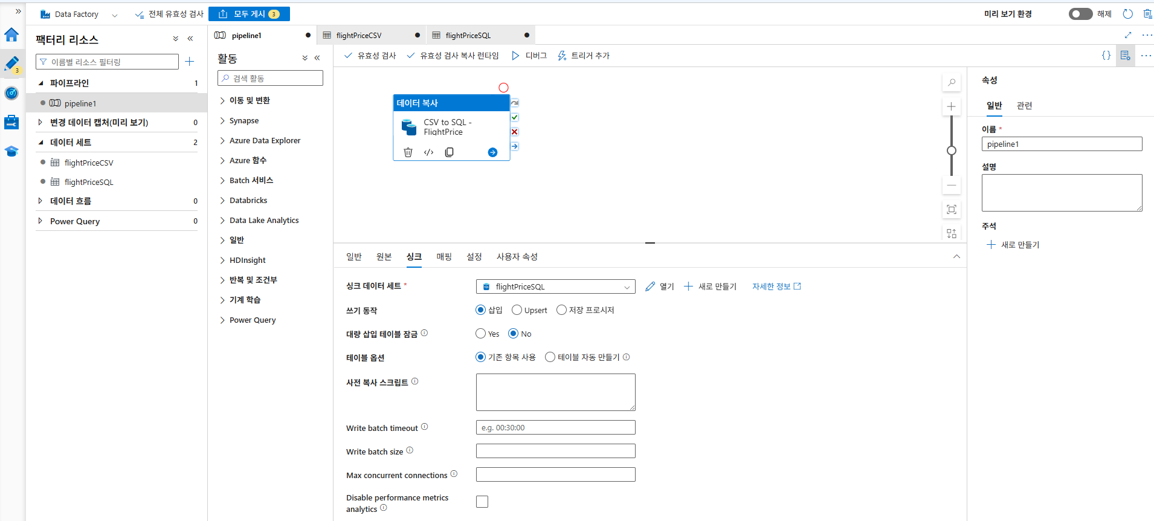The image size is (1154, 521).
Task: Clone the copy data activity
Action: [449, 152]
